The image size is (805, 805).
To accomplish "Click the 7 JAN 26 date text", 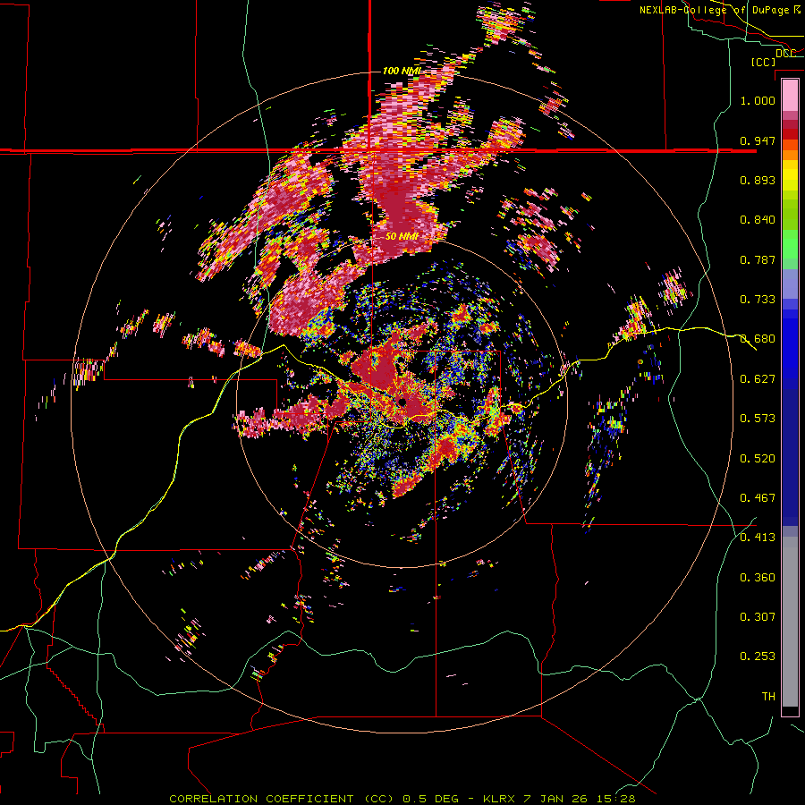I will (556, 799).
